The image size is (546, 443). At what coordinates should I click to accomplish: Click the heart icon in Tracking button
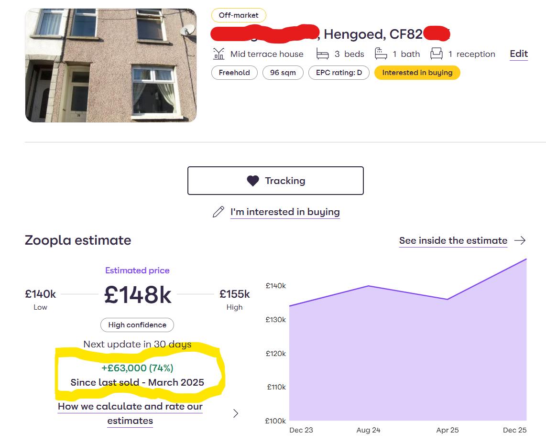[253, 181]
